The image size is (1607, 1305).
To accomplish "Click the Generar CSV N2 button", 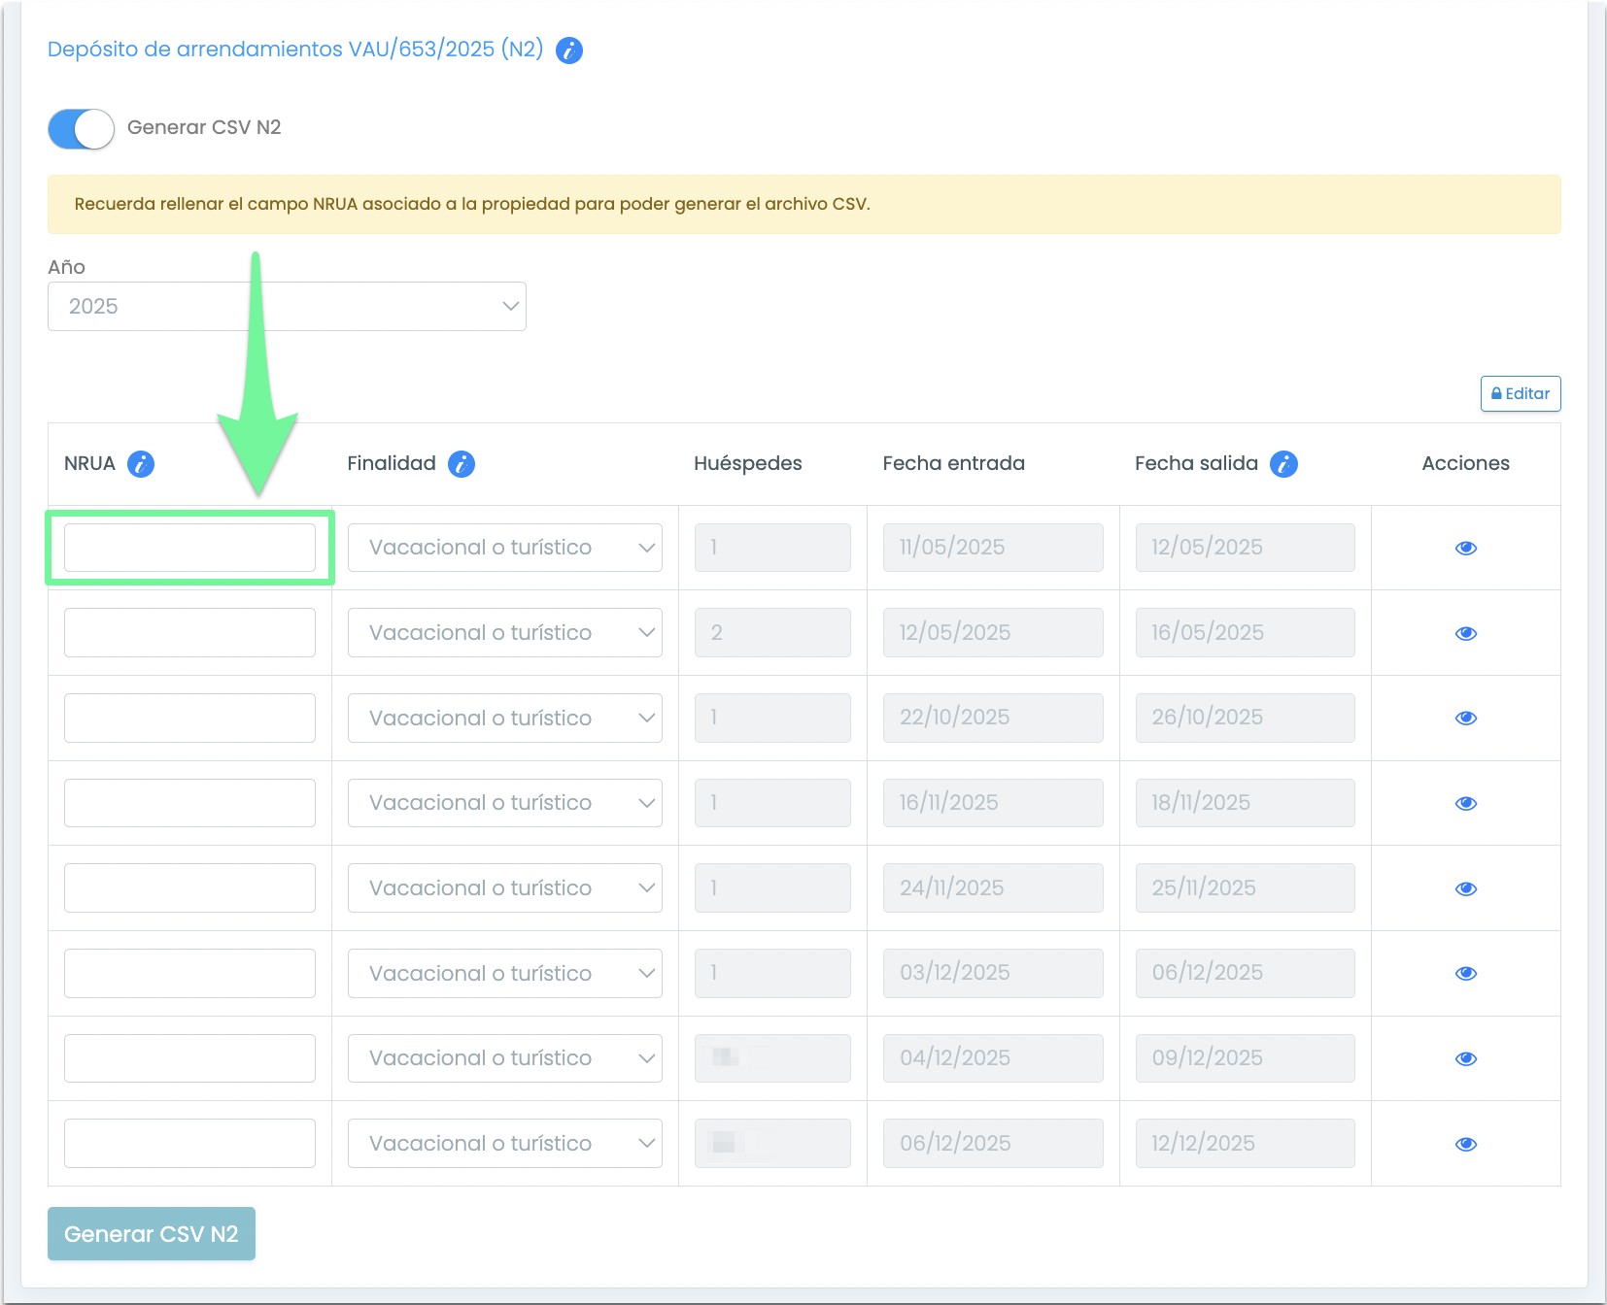I will [x=152, y=1234].
